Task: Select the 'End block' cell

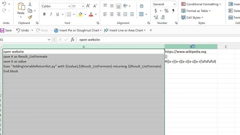Action: click(x=84, y=71)
